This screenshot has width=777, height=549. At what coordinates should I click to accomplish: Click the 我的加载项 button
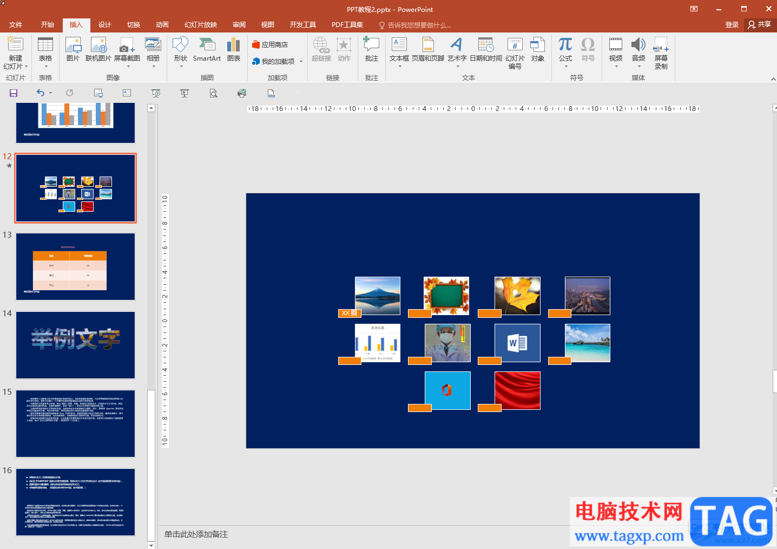[x=274, y=62]
